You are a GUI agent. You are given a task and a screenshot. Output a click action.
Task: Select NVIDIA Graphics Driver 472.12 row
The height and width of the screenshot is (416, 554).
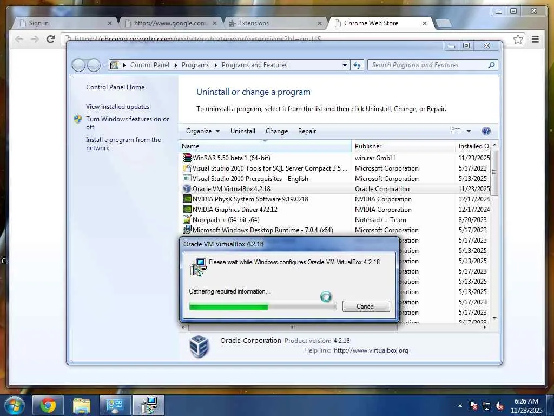pos(335,210)
